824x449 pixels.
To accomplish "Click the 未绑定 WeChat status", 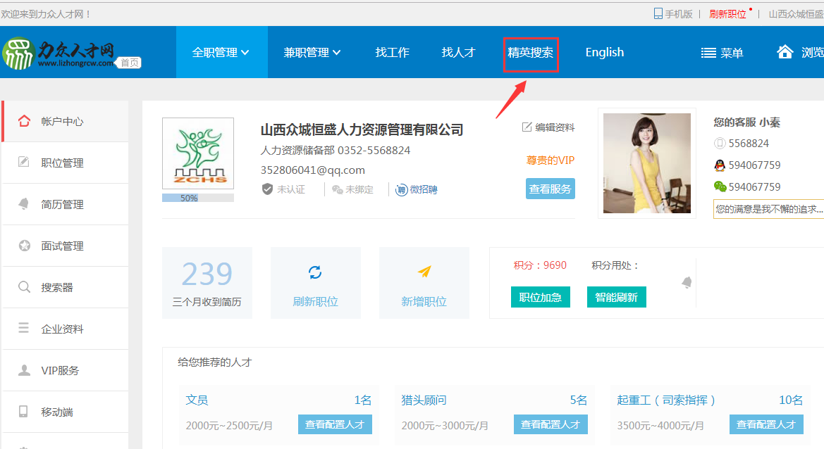I will [x=352, y=189].
